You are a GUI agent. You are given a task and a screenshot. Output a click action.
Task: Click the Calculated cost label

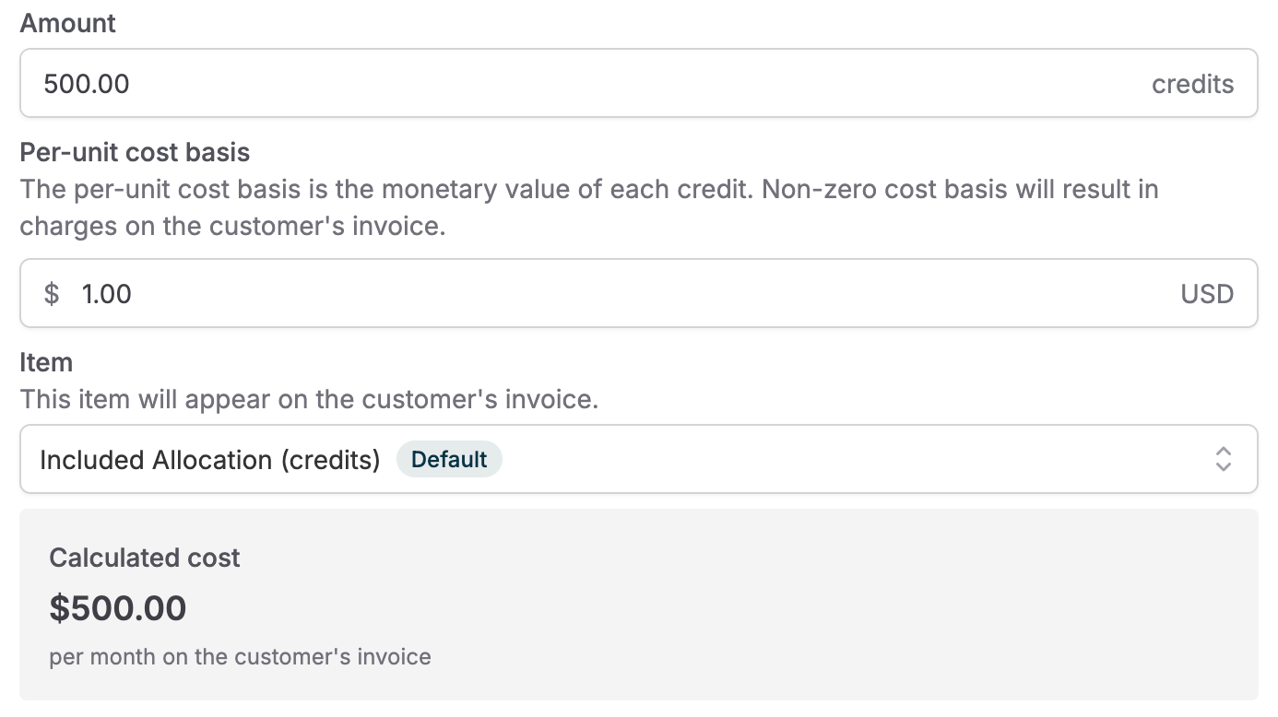coord(145,558)
